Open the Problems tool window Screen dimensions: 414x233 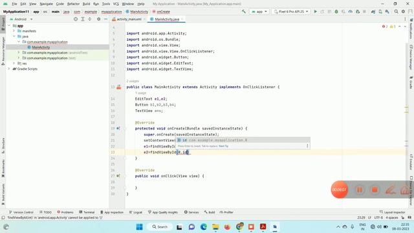click(65, 212)
